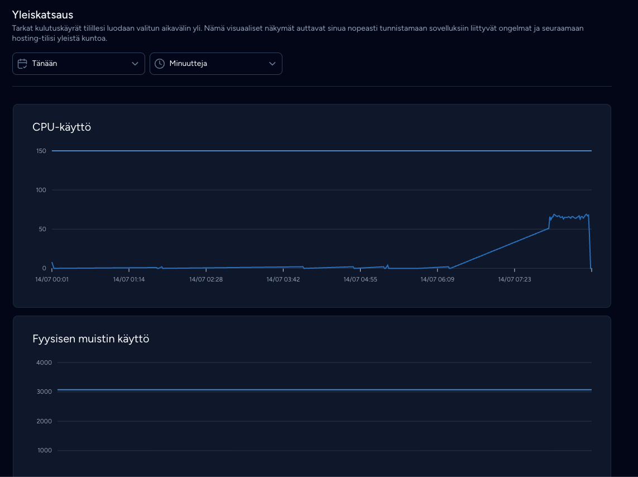Select the CPU-käyttö chart title

tap(61, 127)
